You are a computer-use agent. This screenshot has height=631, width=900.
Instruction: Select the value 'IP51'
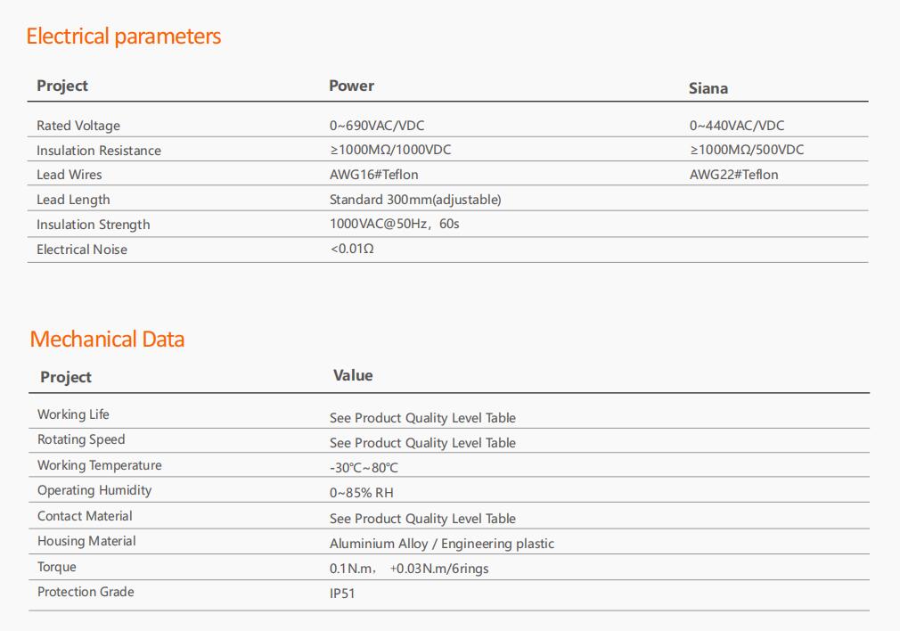342,593
